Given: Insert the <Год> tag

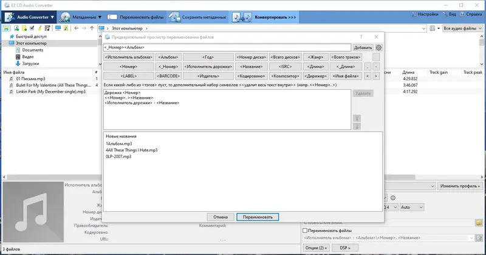Looking at the screenshot, I should pos(208,57).
